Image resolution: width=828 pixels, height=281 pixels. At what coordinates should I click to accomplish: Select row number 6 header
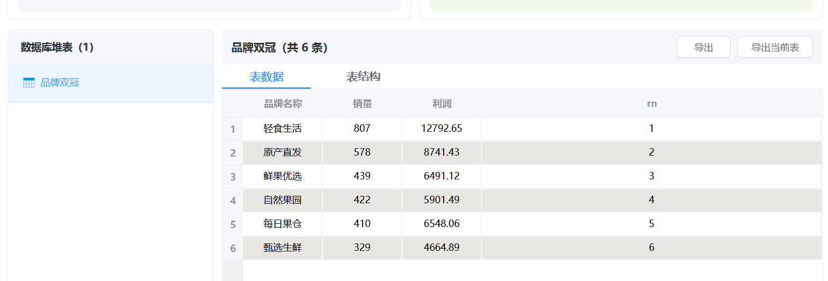(x=233, y=248)
